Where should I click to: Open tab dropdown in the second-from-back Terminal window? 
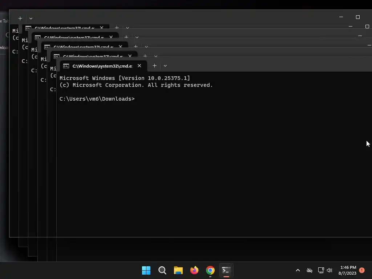[128, 28]
